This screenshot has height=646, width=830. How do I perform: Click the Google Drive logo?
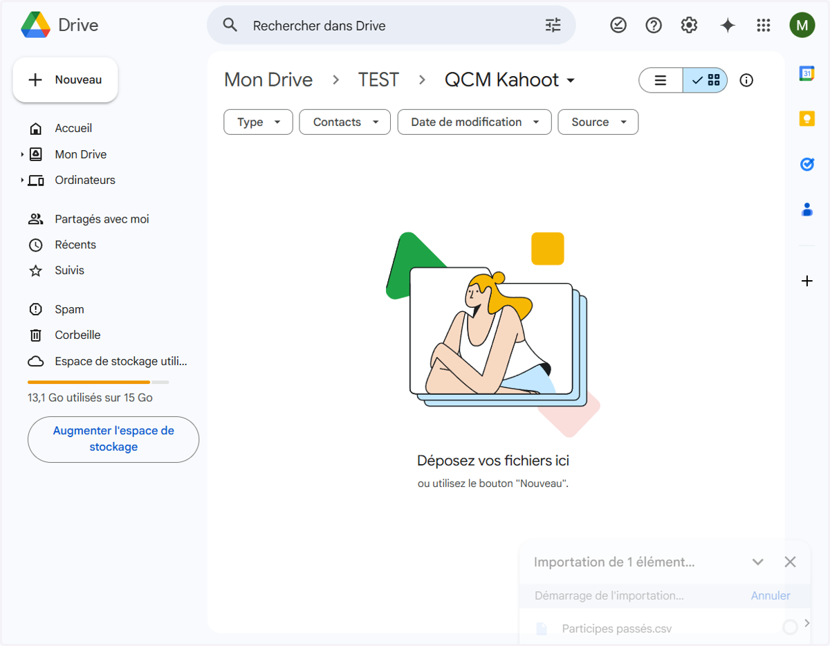coord(36,26)
